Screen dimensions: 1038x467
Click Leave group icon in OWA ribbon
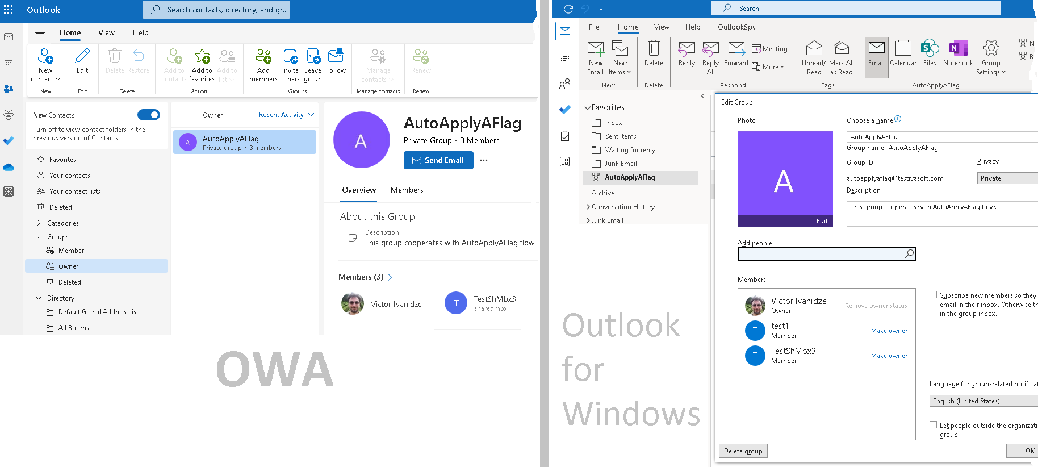(x=313, y=56)
